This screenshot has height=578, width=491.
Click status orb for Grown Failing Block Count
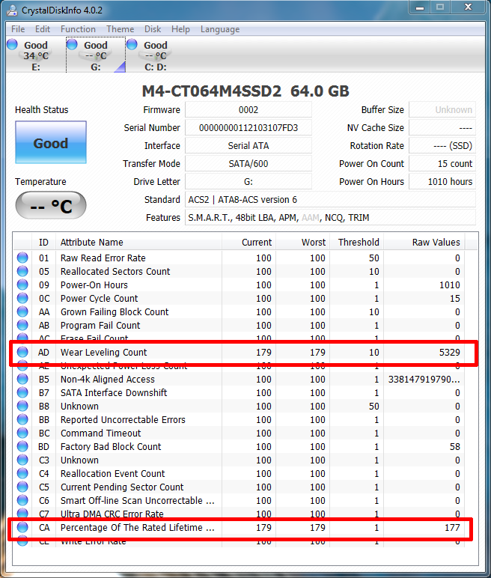(x=22, y=311)
